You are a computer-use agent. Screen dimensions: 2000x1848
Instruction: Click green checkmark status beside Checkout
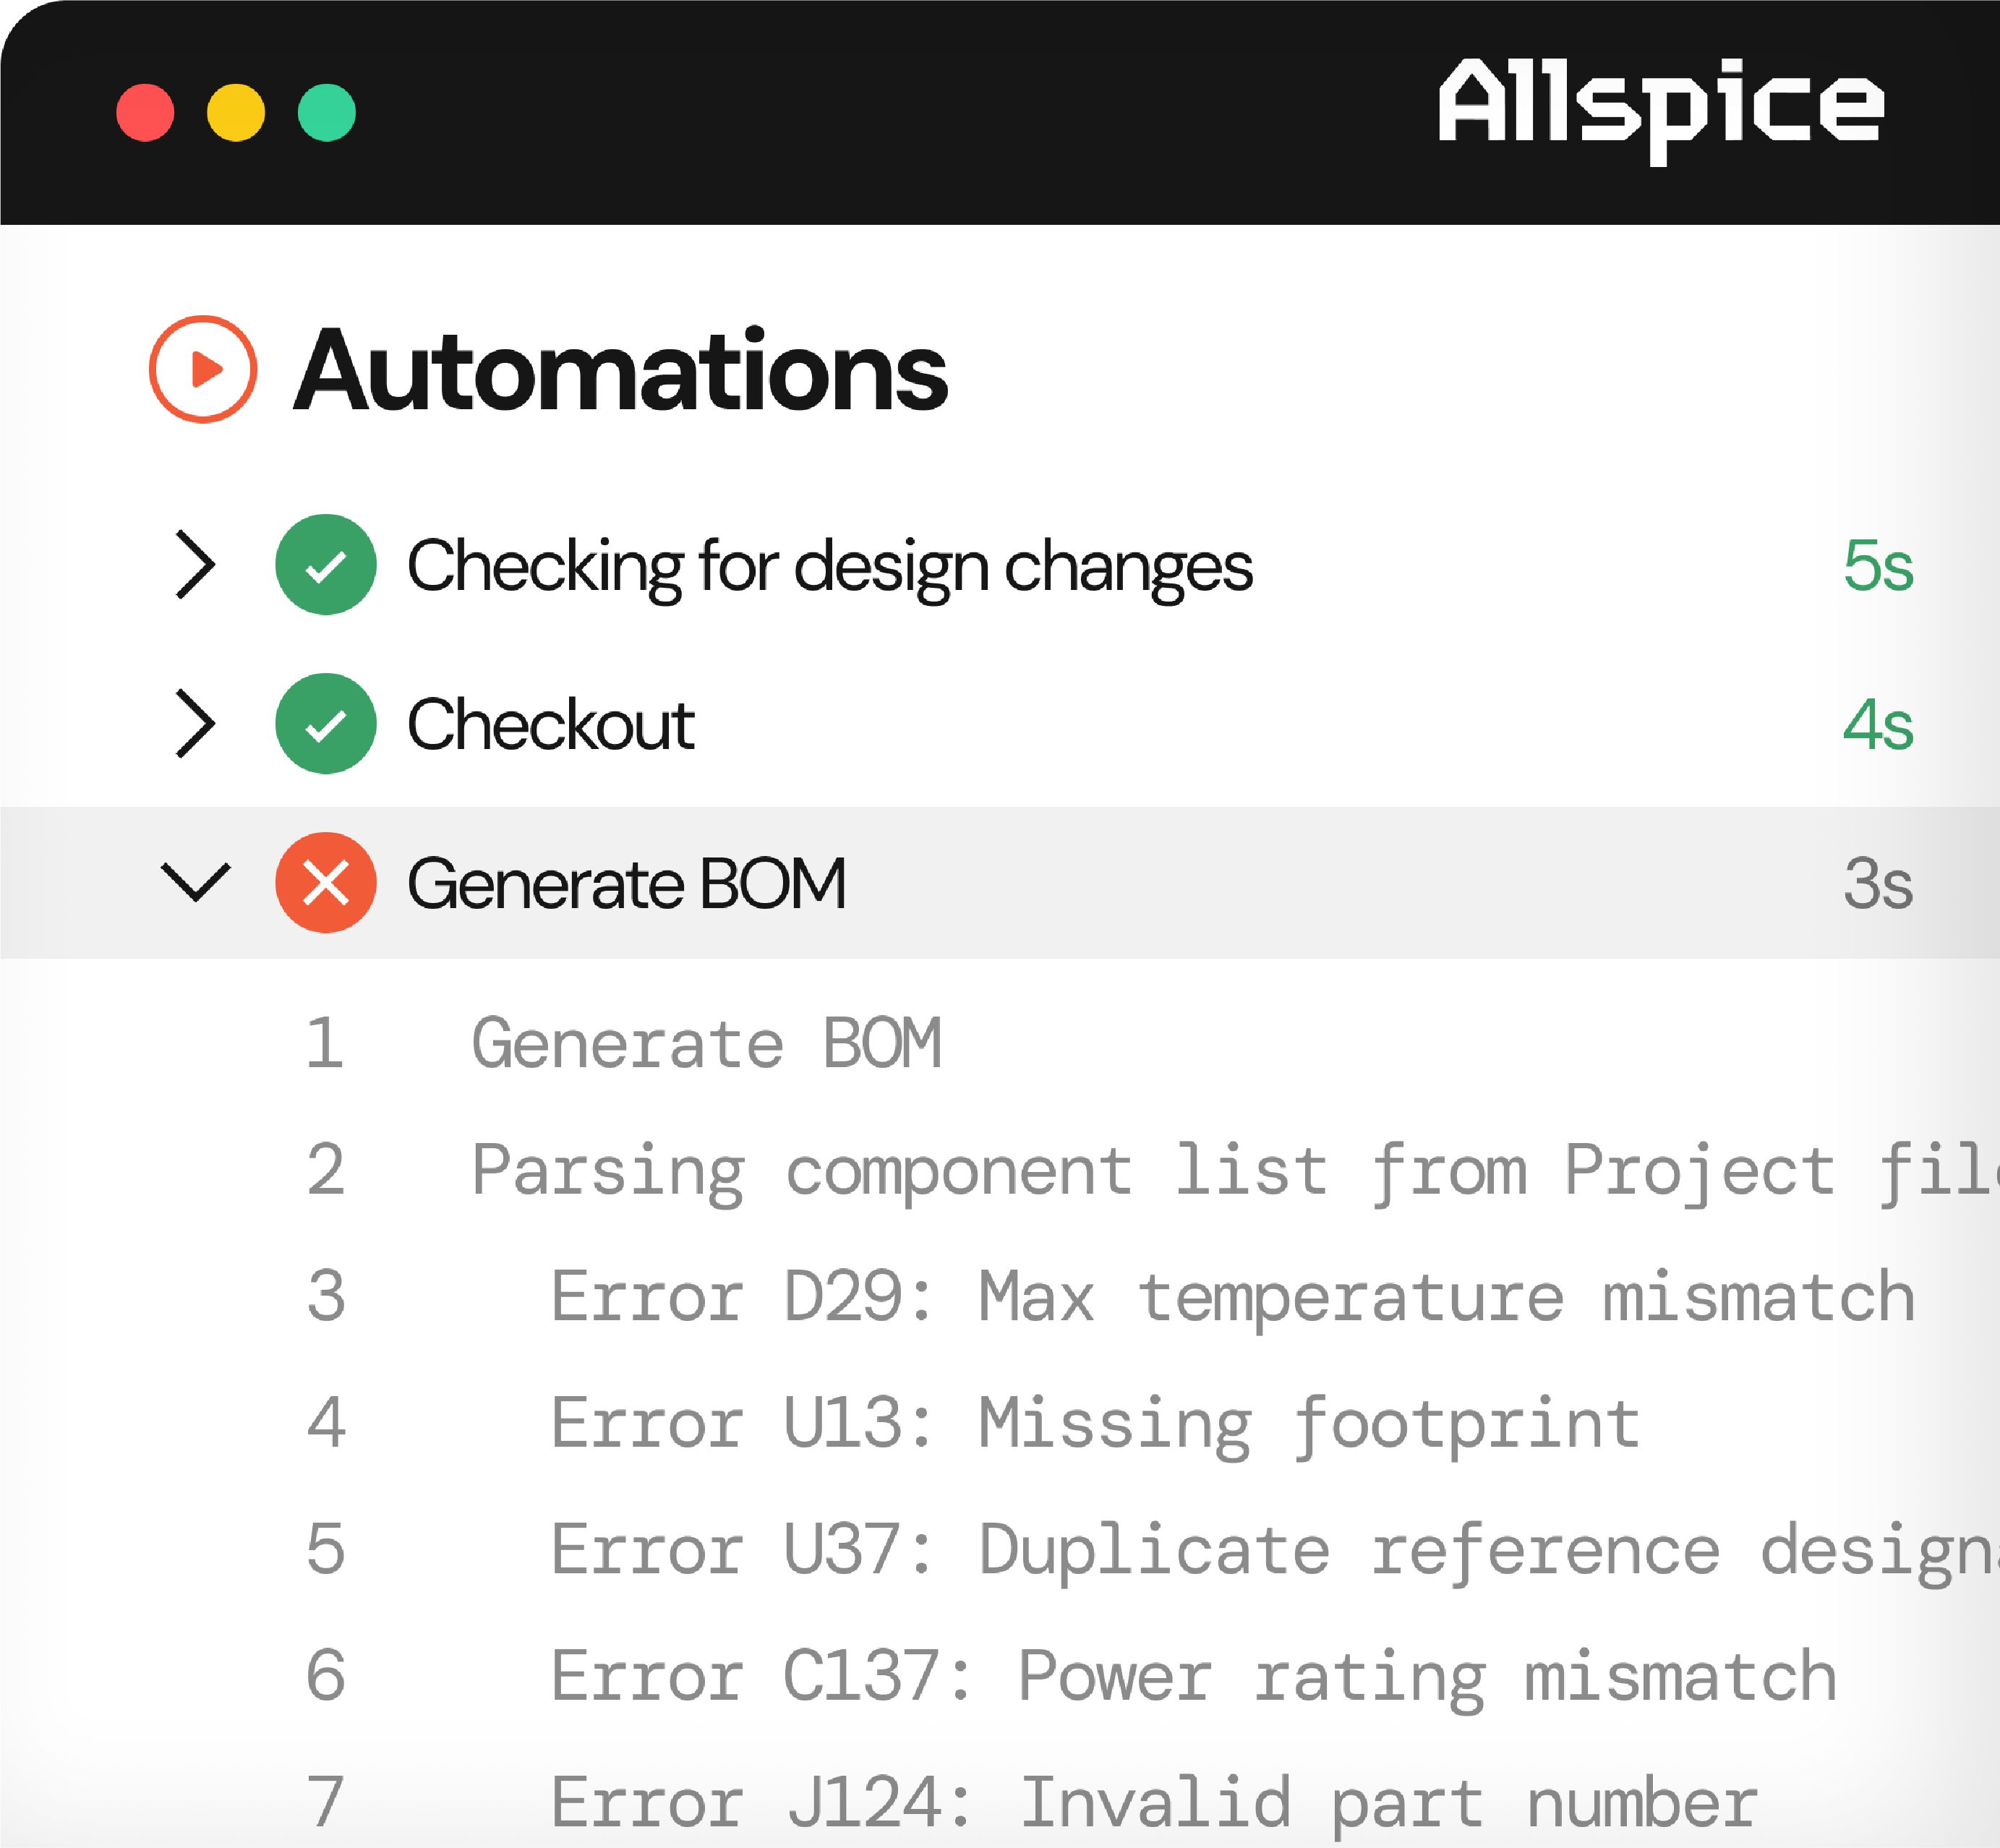(326, 724)
